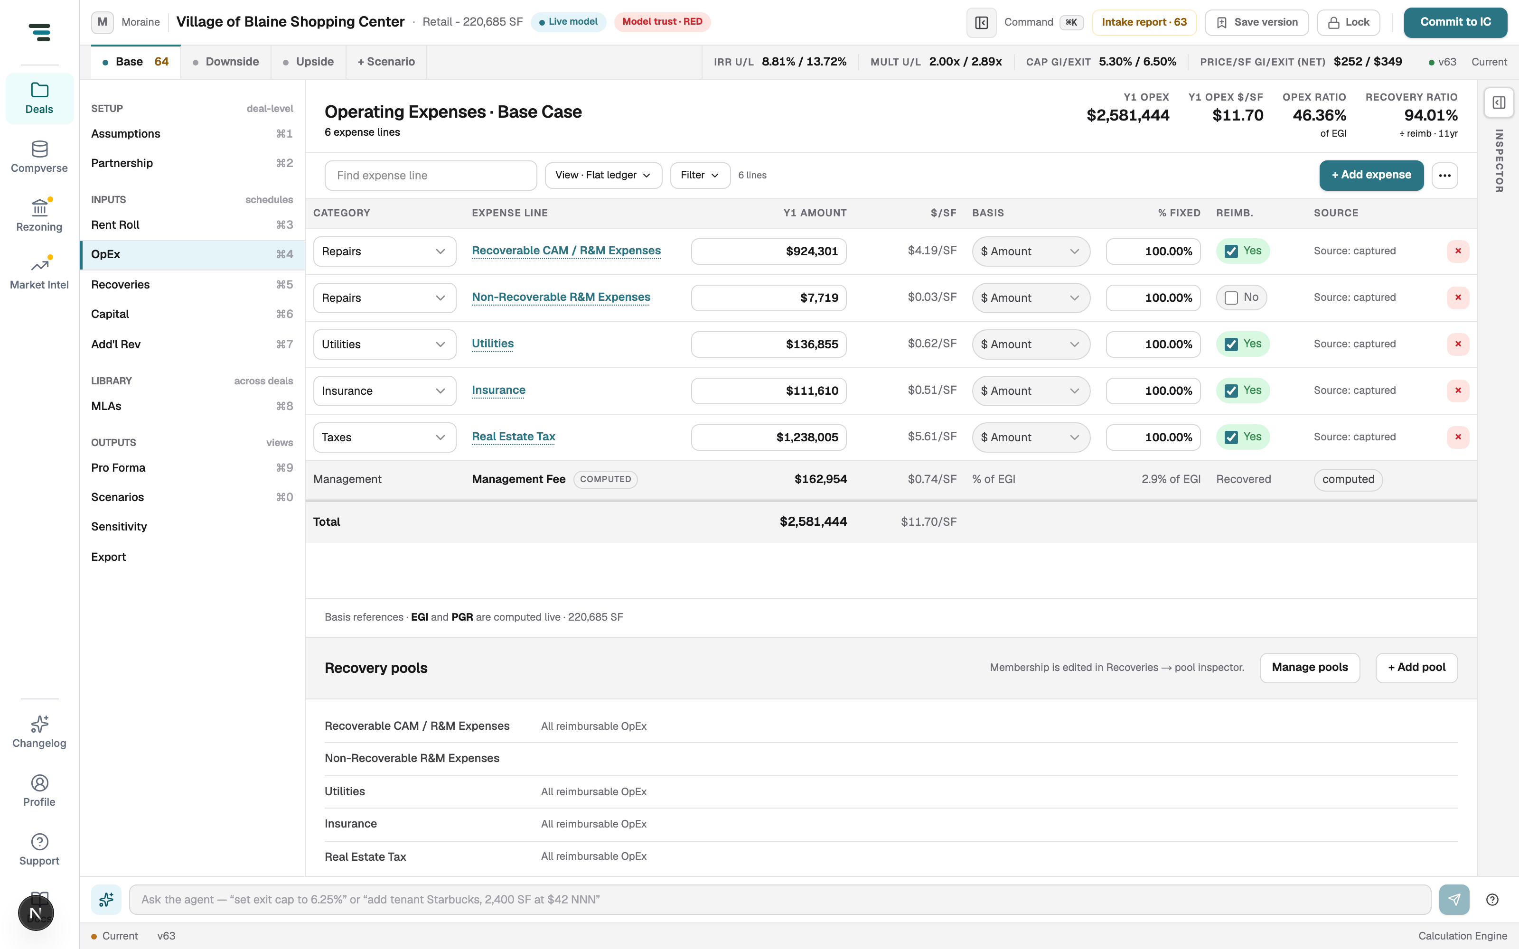Open the Utilities category dropdown
Screen dimensions: 1519x949
pyautogui.click(x=384, y=344)
